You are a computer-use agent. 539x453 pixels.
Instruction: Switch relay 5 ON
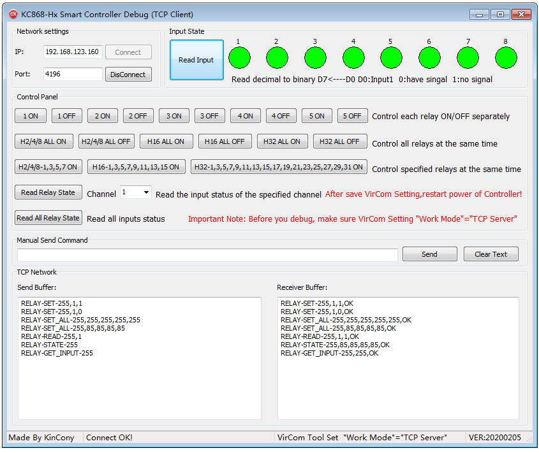316,116
